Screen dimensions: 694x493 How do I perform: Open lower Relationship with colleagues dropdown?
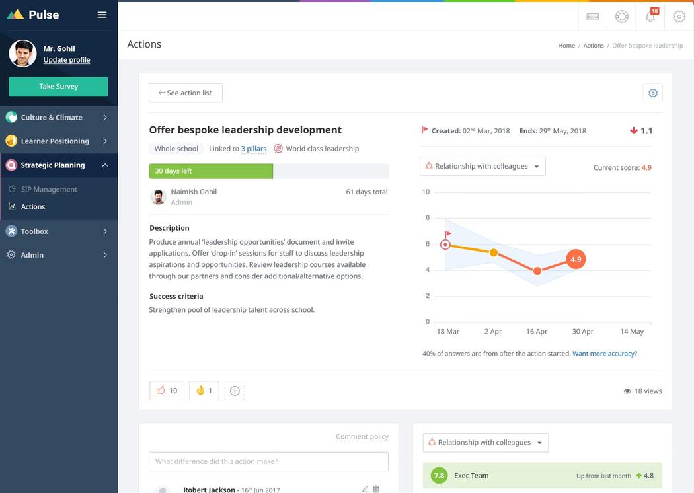[x=485, y=443]
